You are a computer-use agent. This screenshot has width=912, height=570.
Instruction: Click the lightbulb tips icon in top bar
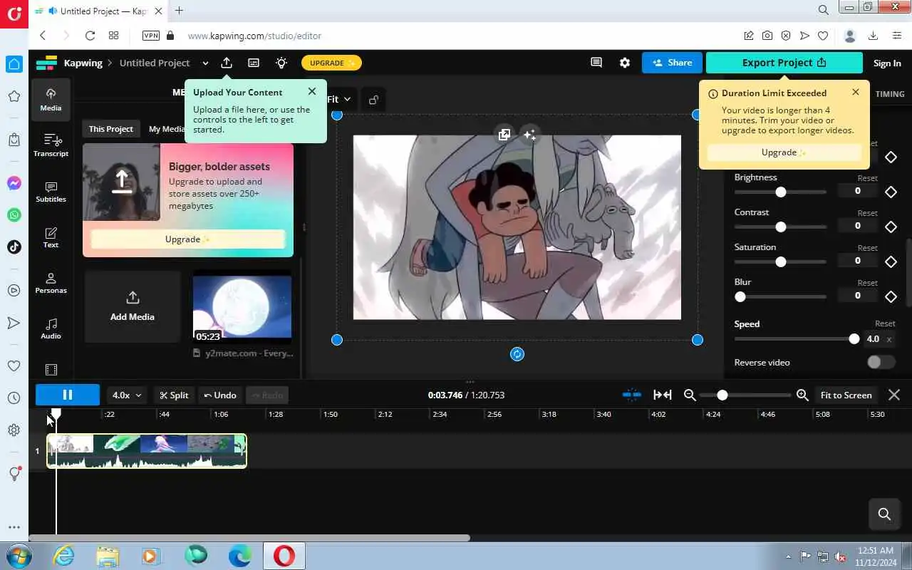(281, 63)
